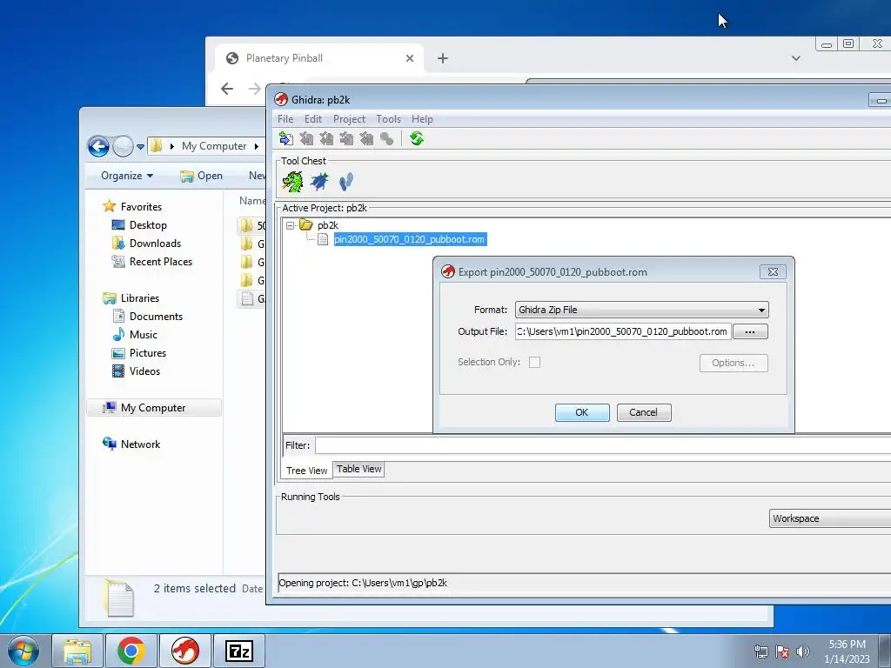Viewport: 891px width, 668px height.
Task: Cancel the Export dialog
Action: 643,412
